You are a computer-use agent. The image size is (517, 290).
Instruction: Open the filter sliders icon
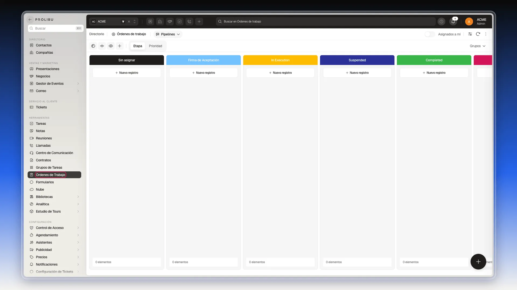point(470,34)
